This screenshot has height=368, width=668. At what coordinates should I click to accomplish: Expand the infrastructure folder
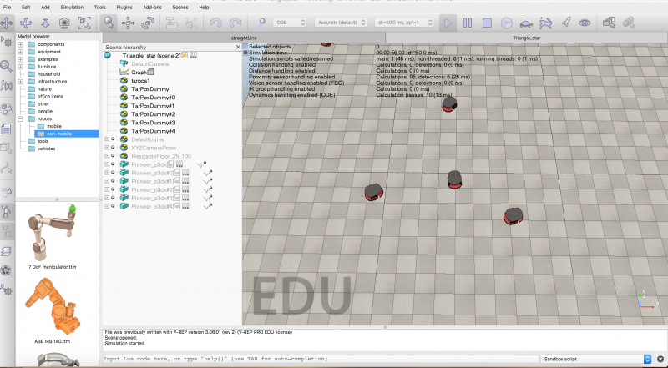click(20, 81)
